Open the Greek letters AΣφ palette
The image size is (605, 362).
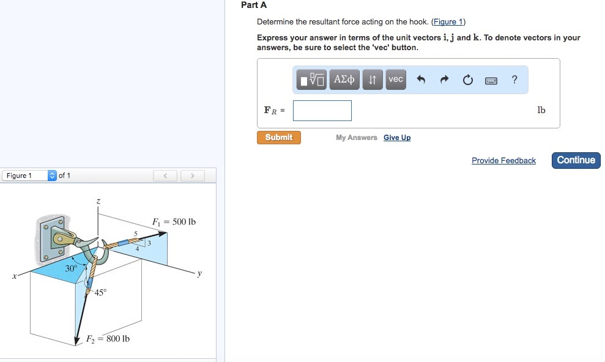tap(344, 79)
